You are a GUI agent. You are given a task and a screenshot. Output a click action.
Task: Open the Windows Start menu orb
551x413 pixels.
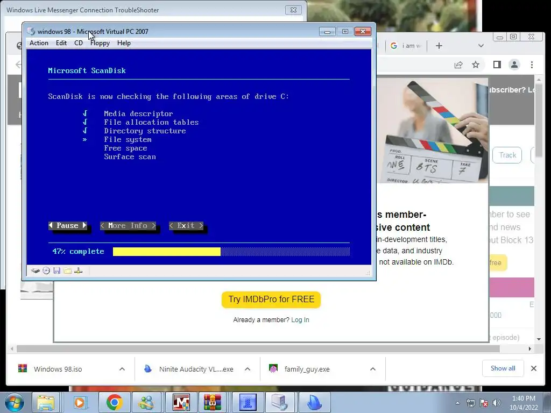coord(15,402)
